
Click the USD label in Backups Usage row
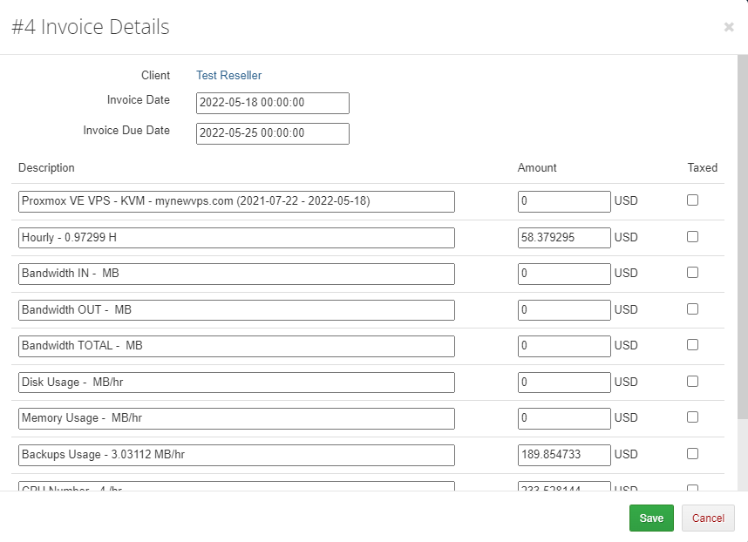point(626,454)
